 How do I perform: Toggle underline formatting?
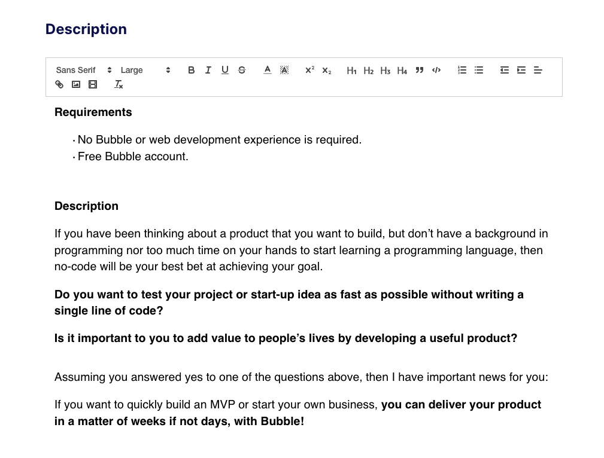225,70
